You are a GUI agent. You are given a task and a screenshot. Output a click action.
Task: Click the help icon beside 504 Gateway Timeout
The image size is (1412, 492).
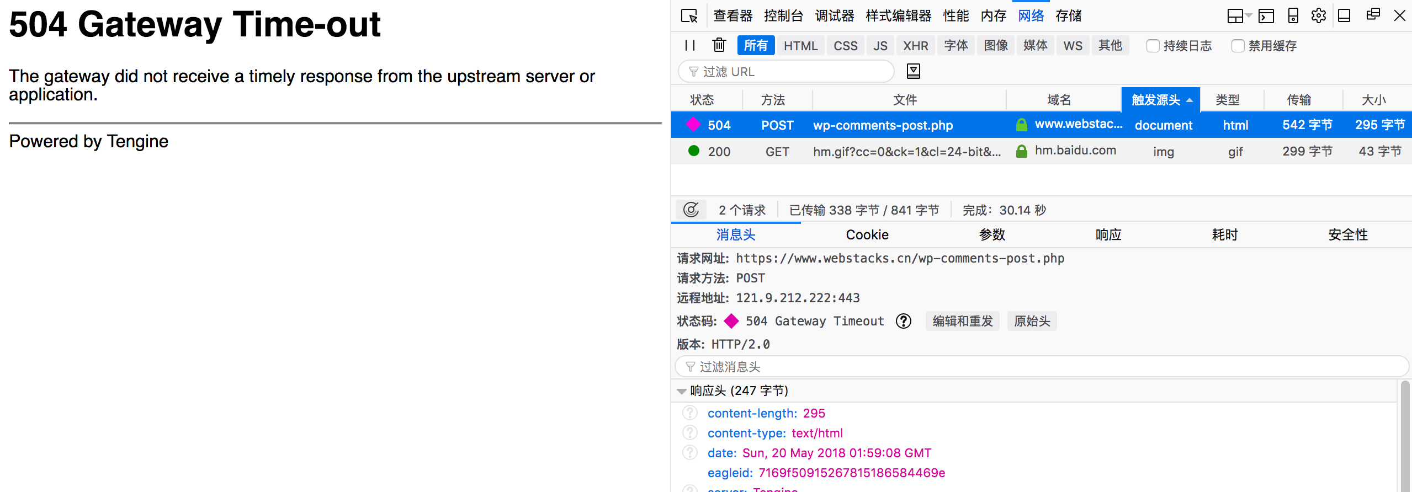(x=904, y=321)
